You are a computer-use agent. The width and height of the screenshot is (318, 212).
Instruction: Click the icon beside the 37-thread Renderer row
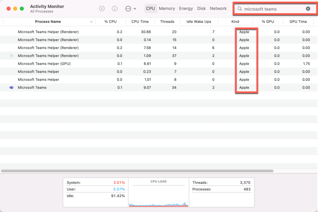pos(11,56)
